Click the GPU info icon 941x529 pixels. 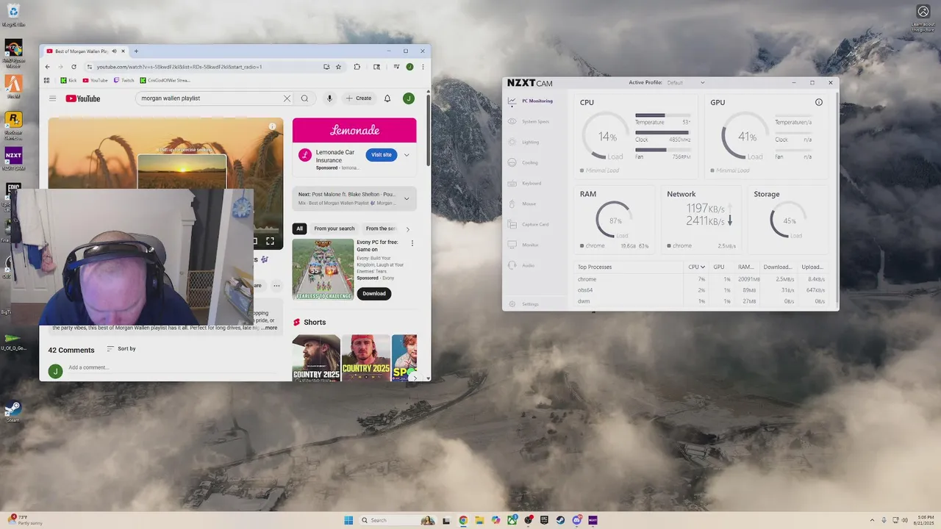[819, 102]
